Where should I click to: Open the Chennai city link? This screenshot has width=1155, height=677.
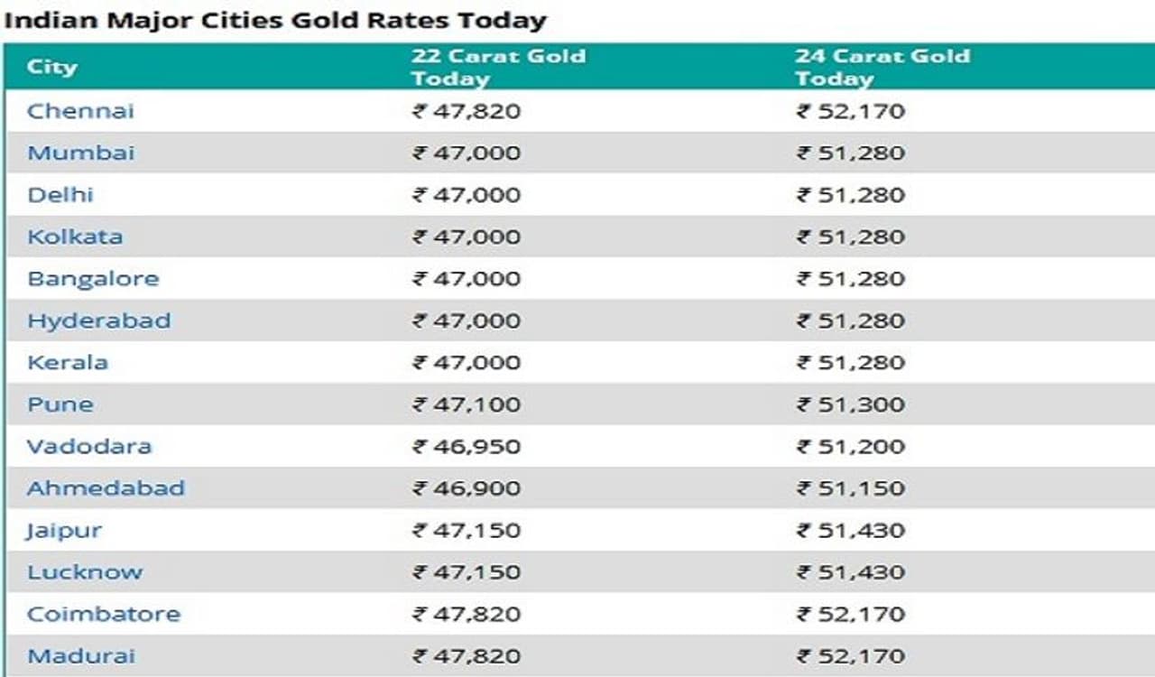click(80, 111)
